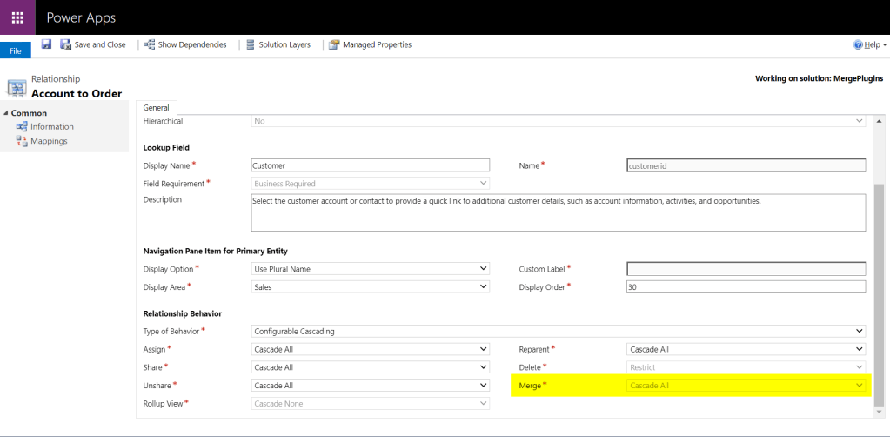Open the Type of Behavior dropdown
The image size is (890, 437).
click(x=558, y=331)
